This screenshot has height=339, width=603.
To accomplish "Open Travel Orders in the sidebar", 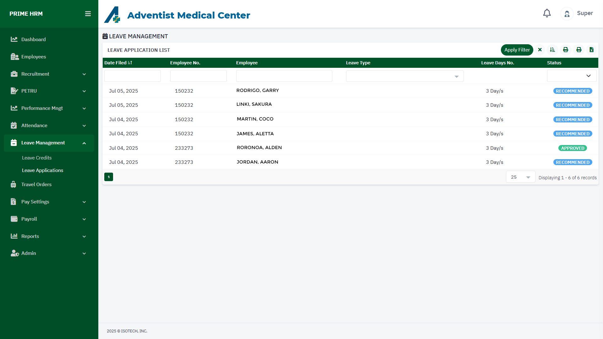I will (x=36, y=185).
